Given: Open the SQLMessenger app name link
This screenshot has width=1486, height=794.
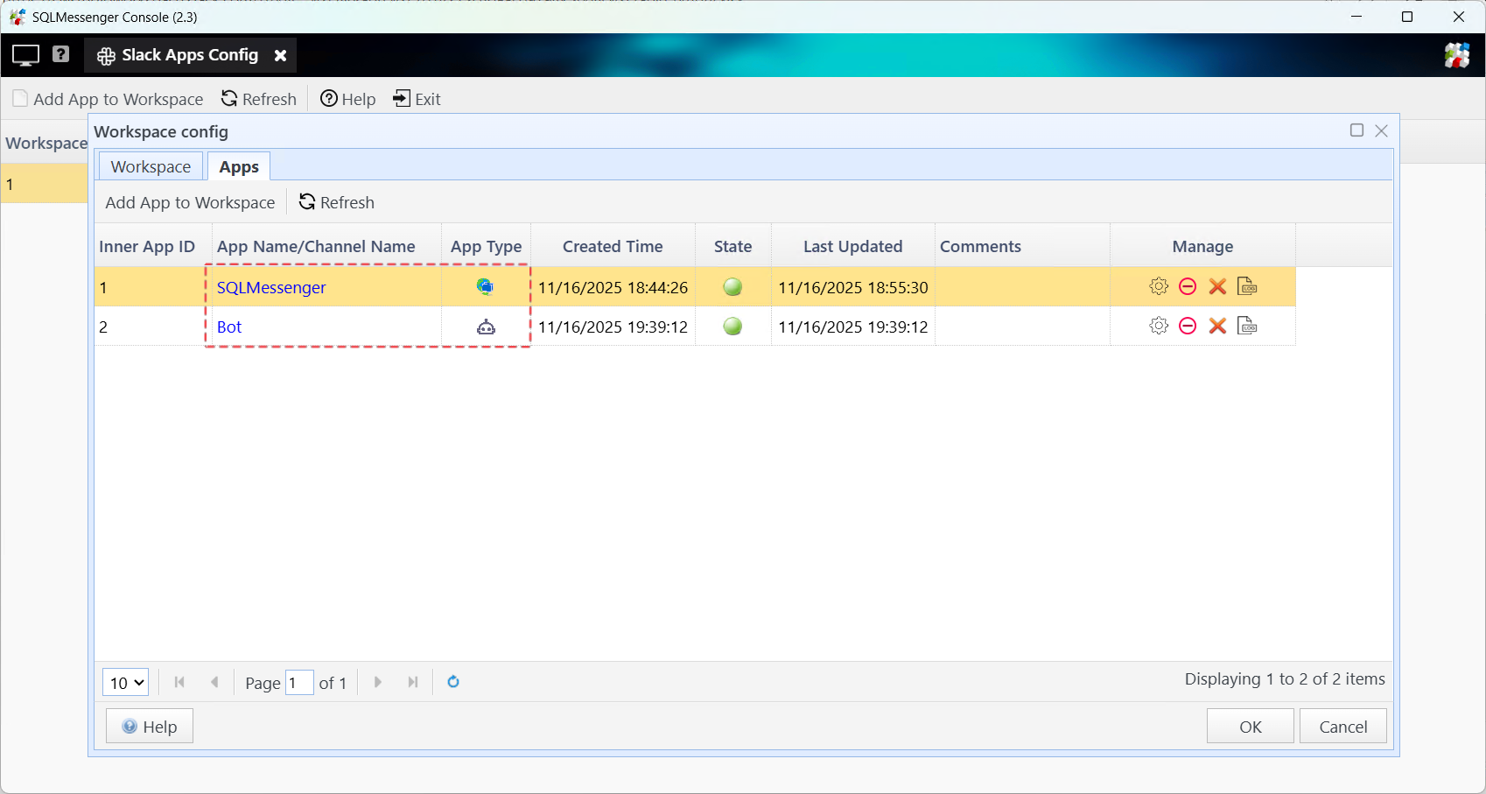Looking at the screenshot, I should (x=270, y=287).
